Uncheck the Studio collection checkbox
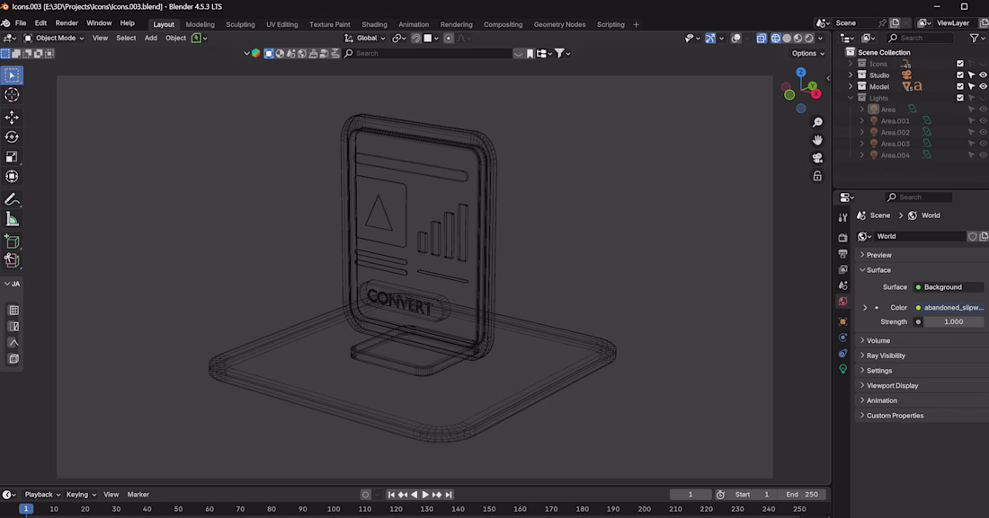This screenshot has width=989, height=518. (960, 75)
